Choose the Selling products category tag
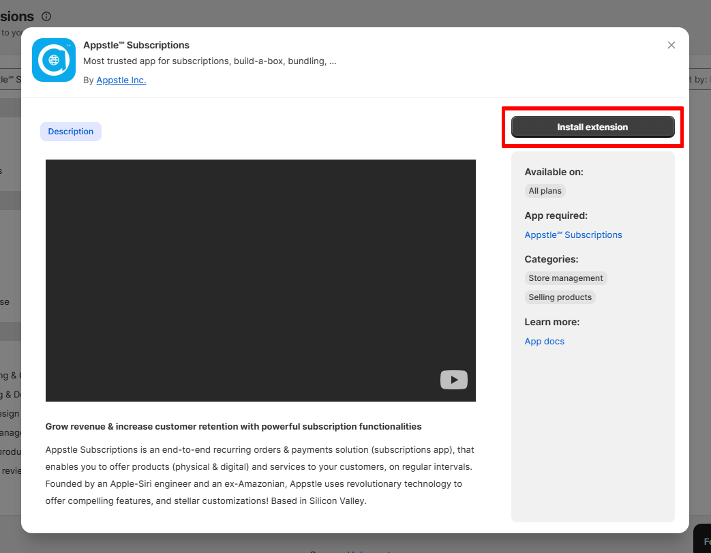 click(x=560, y=297)
